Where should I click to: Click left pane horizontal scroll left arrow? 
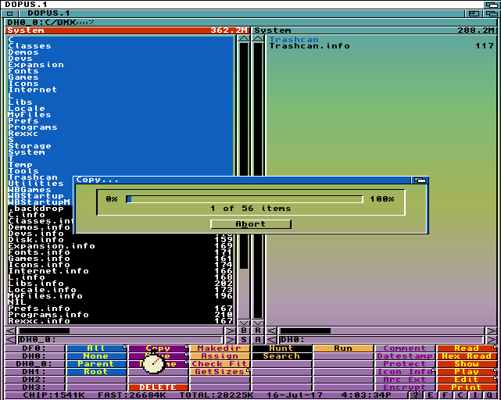(x=10, y=330)
